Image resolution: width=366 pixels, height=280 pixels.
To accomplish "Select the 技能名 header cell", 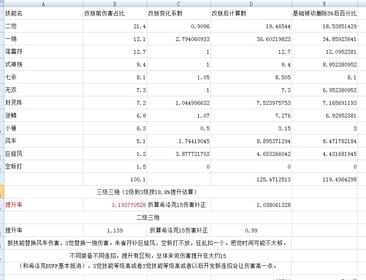I will pos(43,14).
